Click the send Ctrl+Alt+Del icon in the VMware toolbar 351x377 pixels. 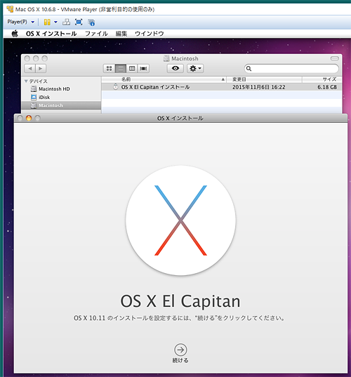(x=67, y=22)
